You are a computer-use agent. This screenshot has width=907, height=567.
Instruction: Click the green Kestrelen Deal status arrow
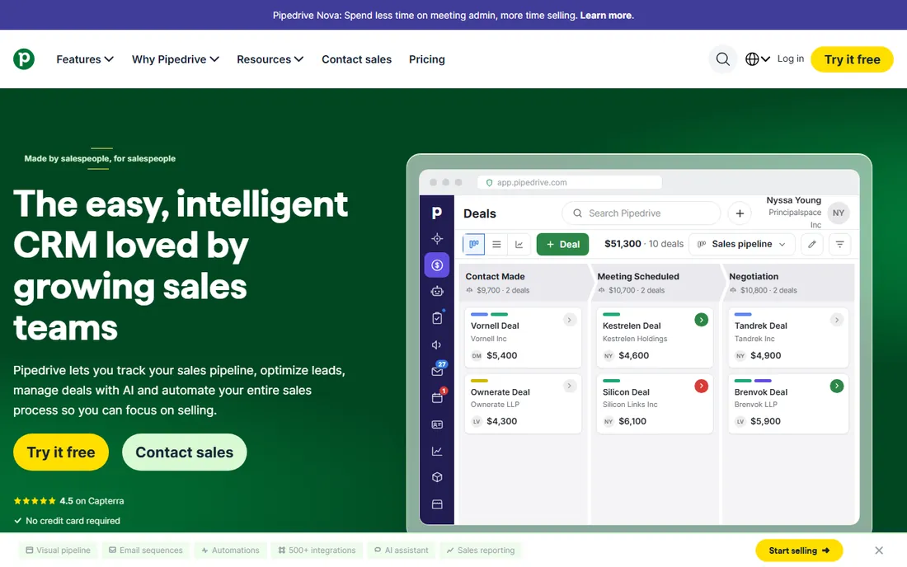pos(701,320)
